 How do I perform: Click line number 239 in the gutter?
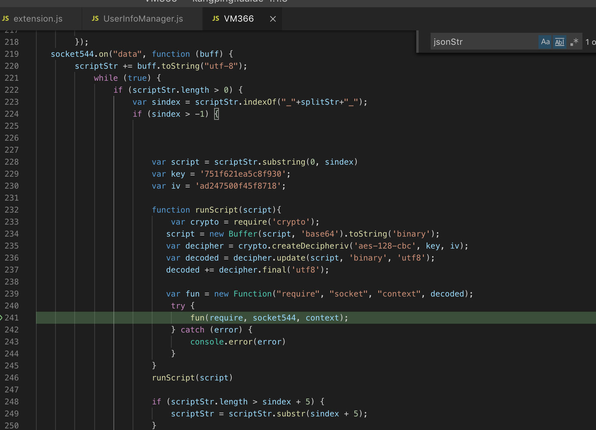pos(12,294)
